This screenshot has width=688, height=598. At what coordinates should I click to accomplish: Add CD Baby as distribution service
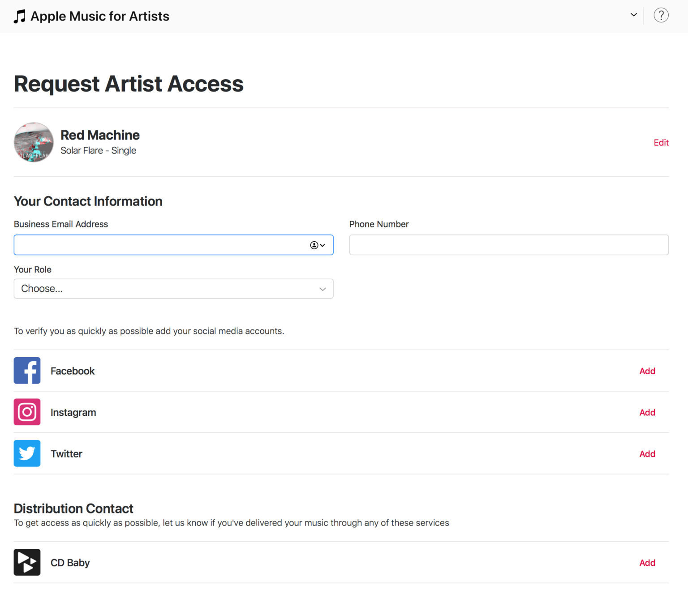click(x=647, y=562)
